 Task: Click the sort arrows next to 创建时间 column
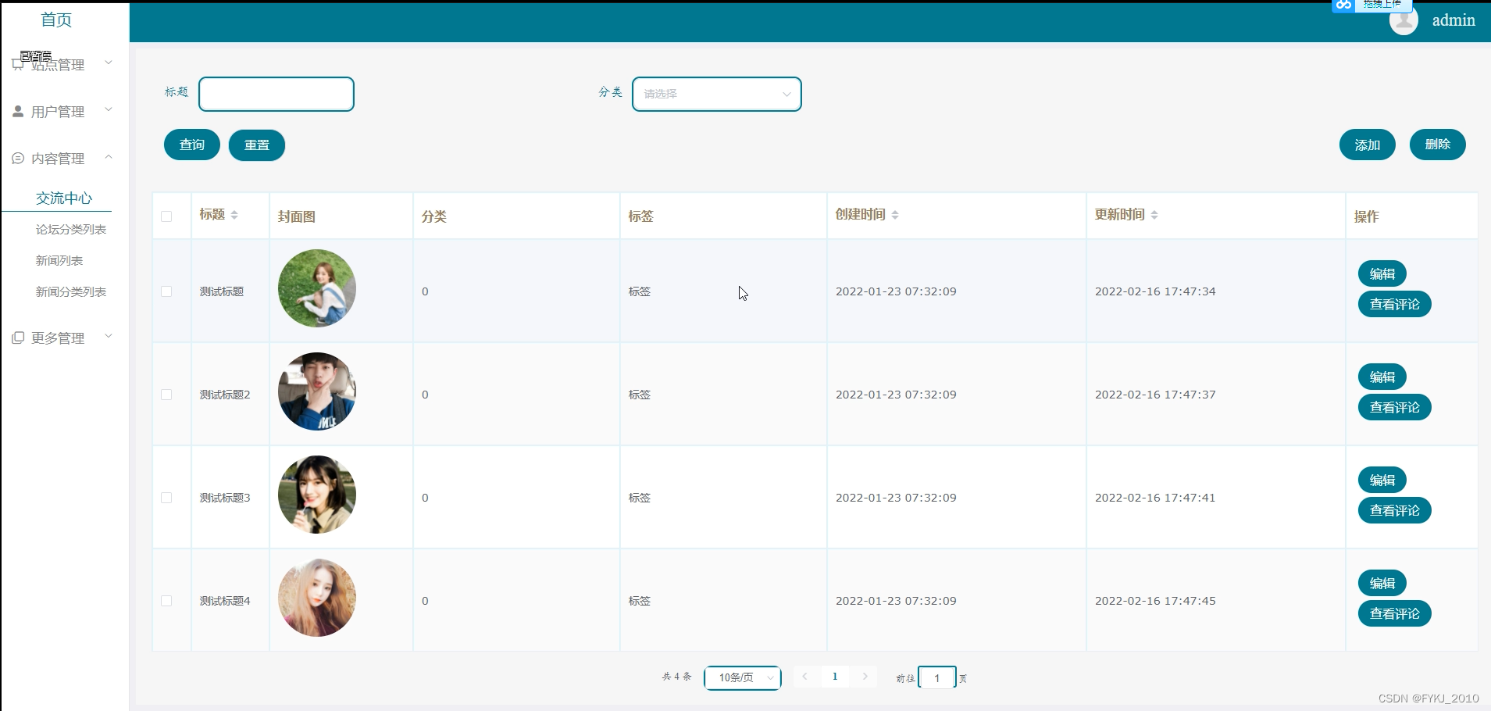(895, 215)
